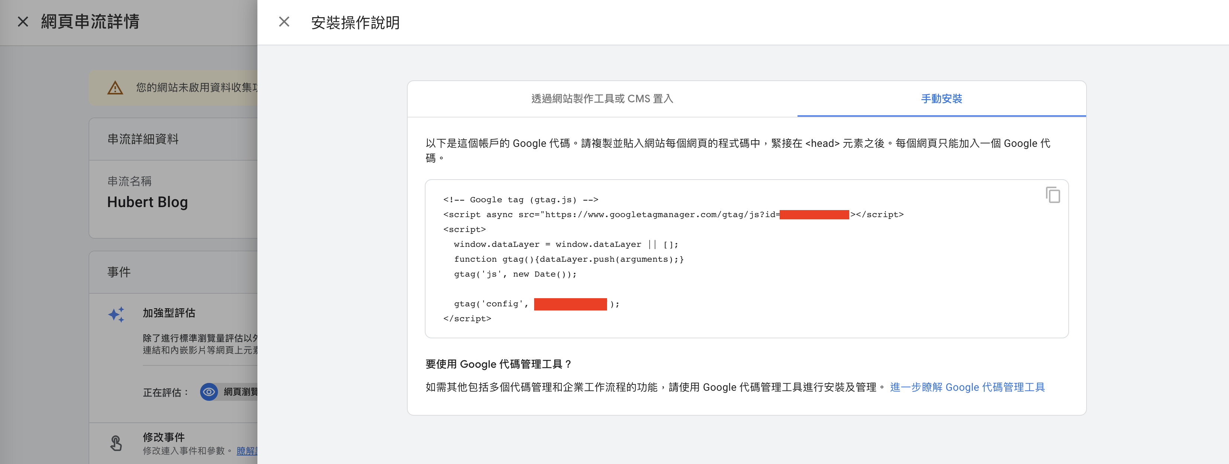Click the redacted ID in script src URL
The height and width of the screenshot is (464, 1229).
[x=814, y=215]
